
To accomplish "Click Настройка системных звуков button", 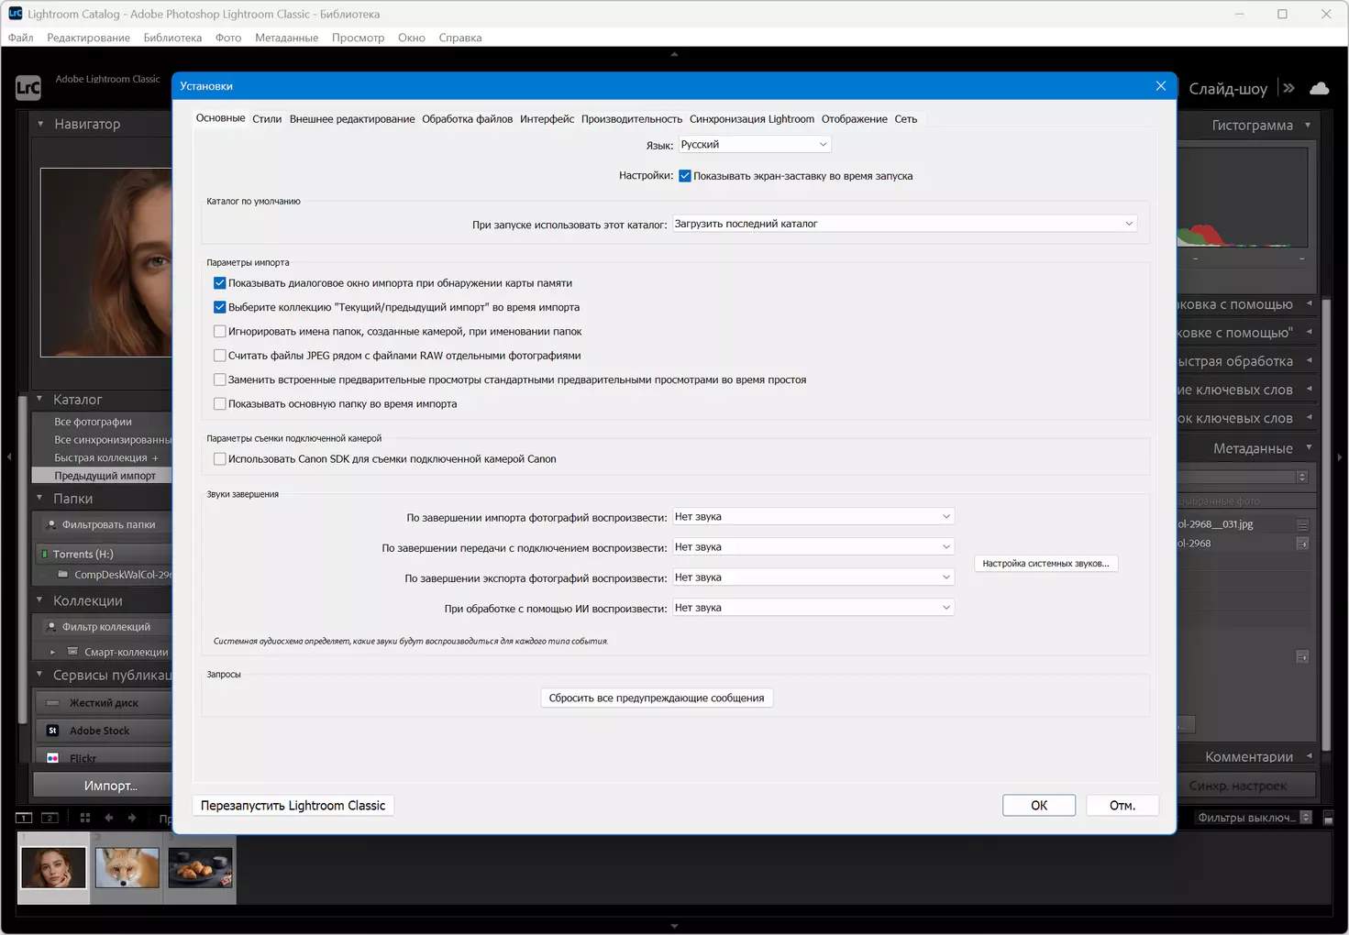I will pyautogui.click(x=1045, y=564).
